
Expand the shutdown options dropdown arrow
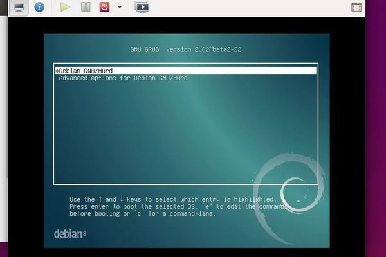point(120,7)
